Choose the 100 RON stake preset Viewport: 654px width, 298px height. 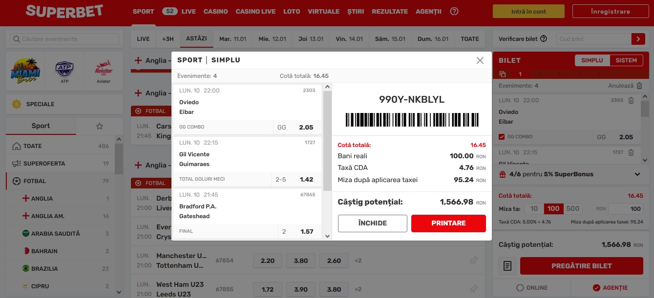click(553, 209)
